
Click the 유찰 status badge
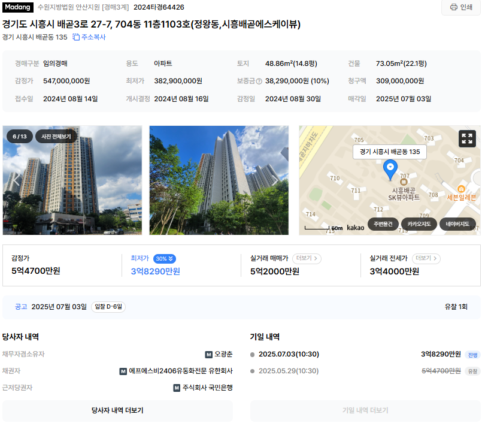(472, 371)
